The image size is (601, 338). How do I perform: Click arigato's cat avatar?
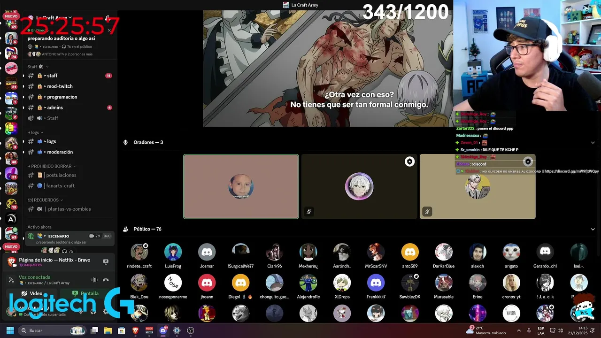511,252
